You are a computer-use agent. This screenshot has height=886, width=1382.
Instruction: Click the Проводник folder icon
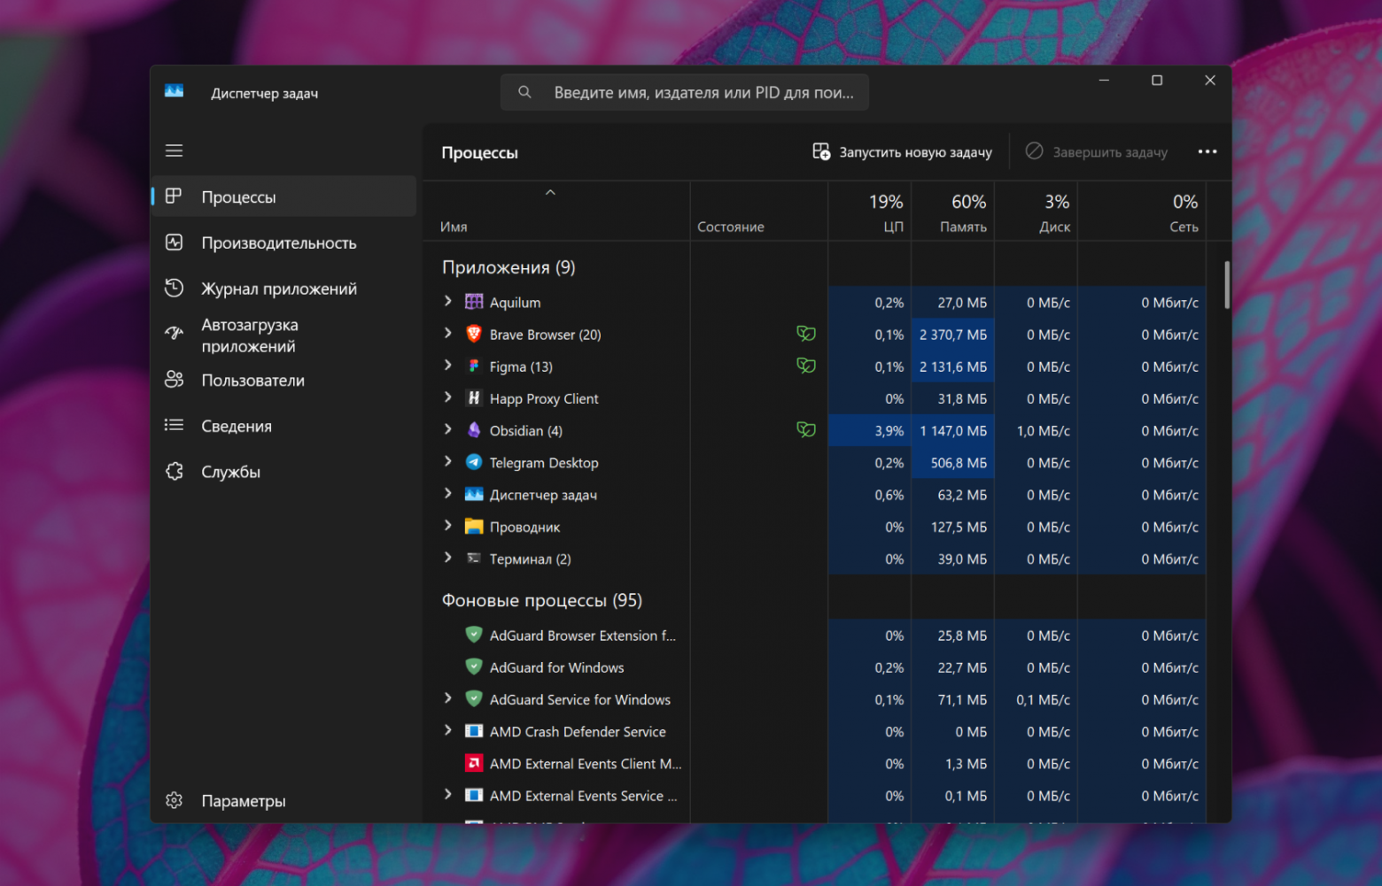click(x=474, y=527)
